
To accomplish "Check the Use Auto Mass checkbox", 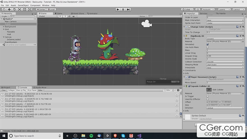I will click(x=207, y=47).
